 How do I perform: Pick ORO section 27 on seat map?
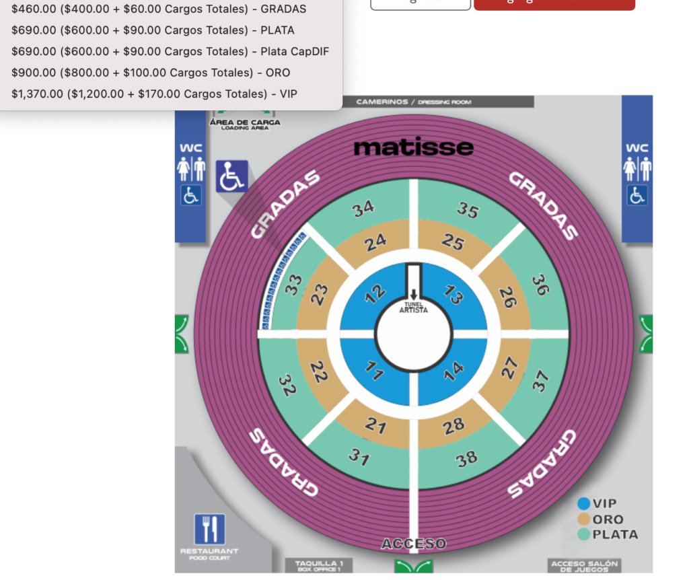pos(509,368)
